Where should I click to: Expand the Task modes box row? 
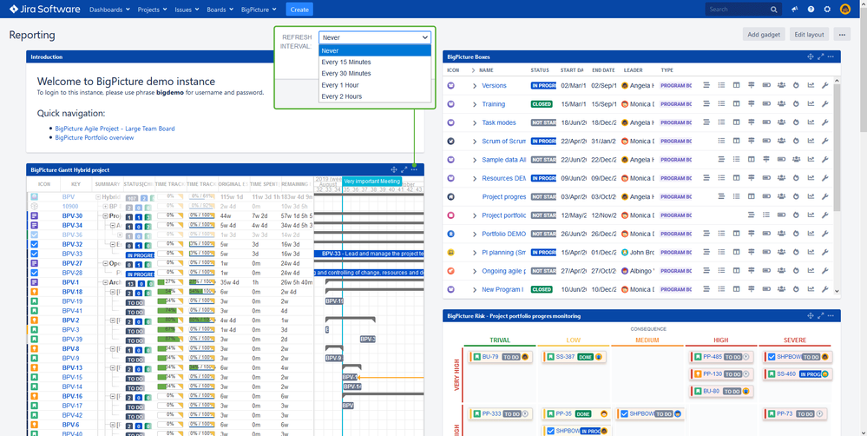coord(474,122)
